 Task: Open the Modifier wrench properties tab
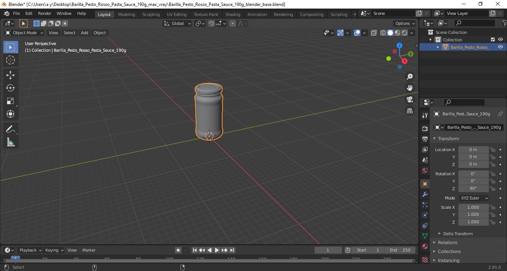(425, 194)
